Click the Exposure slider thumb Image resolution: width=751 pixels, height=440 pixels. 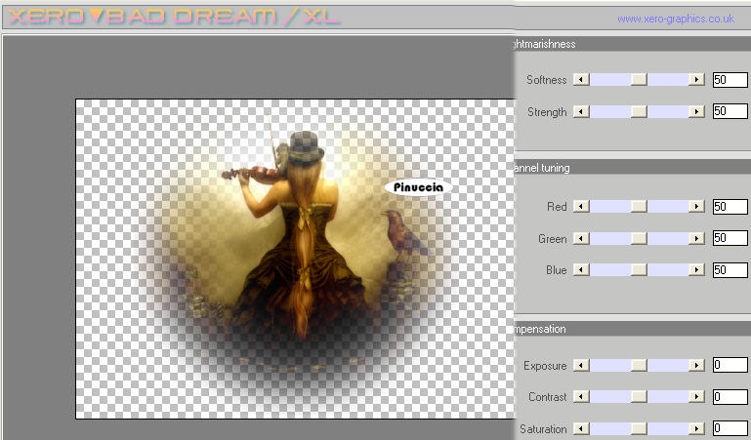639,366
